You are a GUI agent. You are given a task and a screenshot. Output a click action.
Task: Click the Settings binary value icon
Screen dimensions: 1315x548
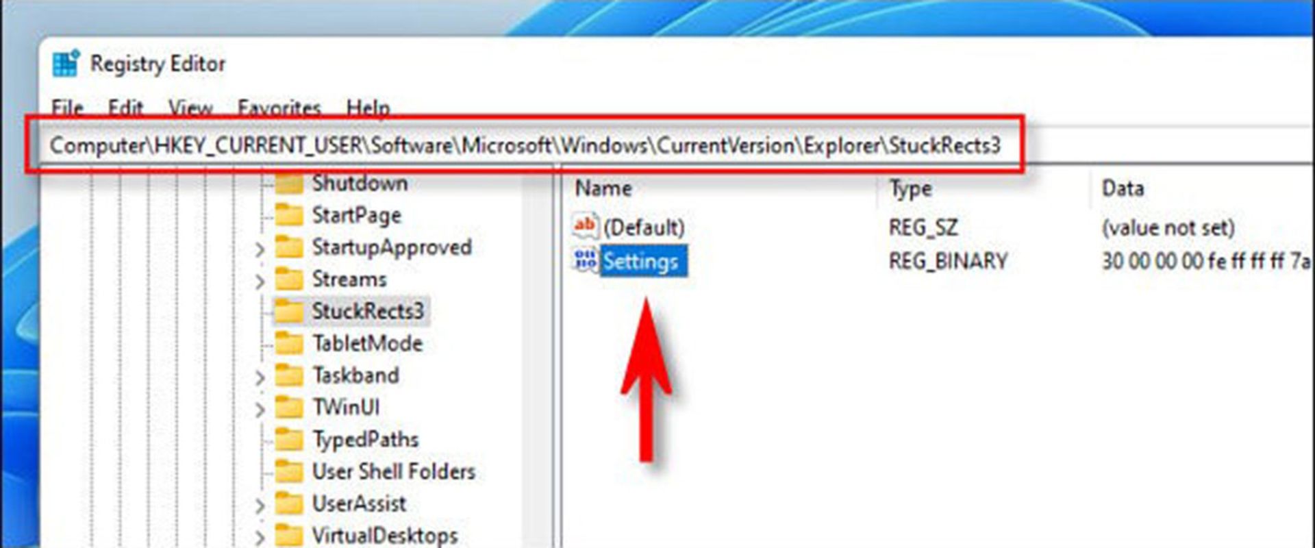click(x=586, y=260)
